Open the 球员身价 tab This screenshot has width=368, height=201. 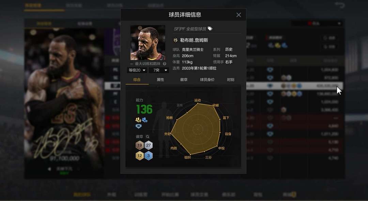[207, 80]
